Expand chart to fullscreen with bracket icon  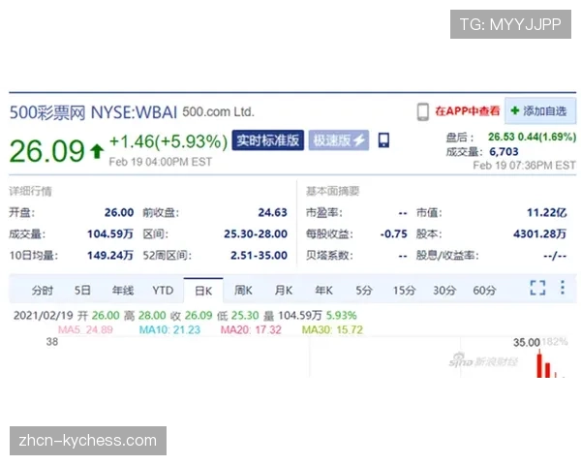537,288
